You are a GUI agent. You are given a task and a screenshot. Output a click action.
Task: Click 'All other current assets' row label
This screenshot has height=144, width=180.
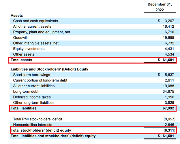[x=32, y=26]
